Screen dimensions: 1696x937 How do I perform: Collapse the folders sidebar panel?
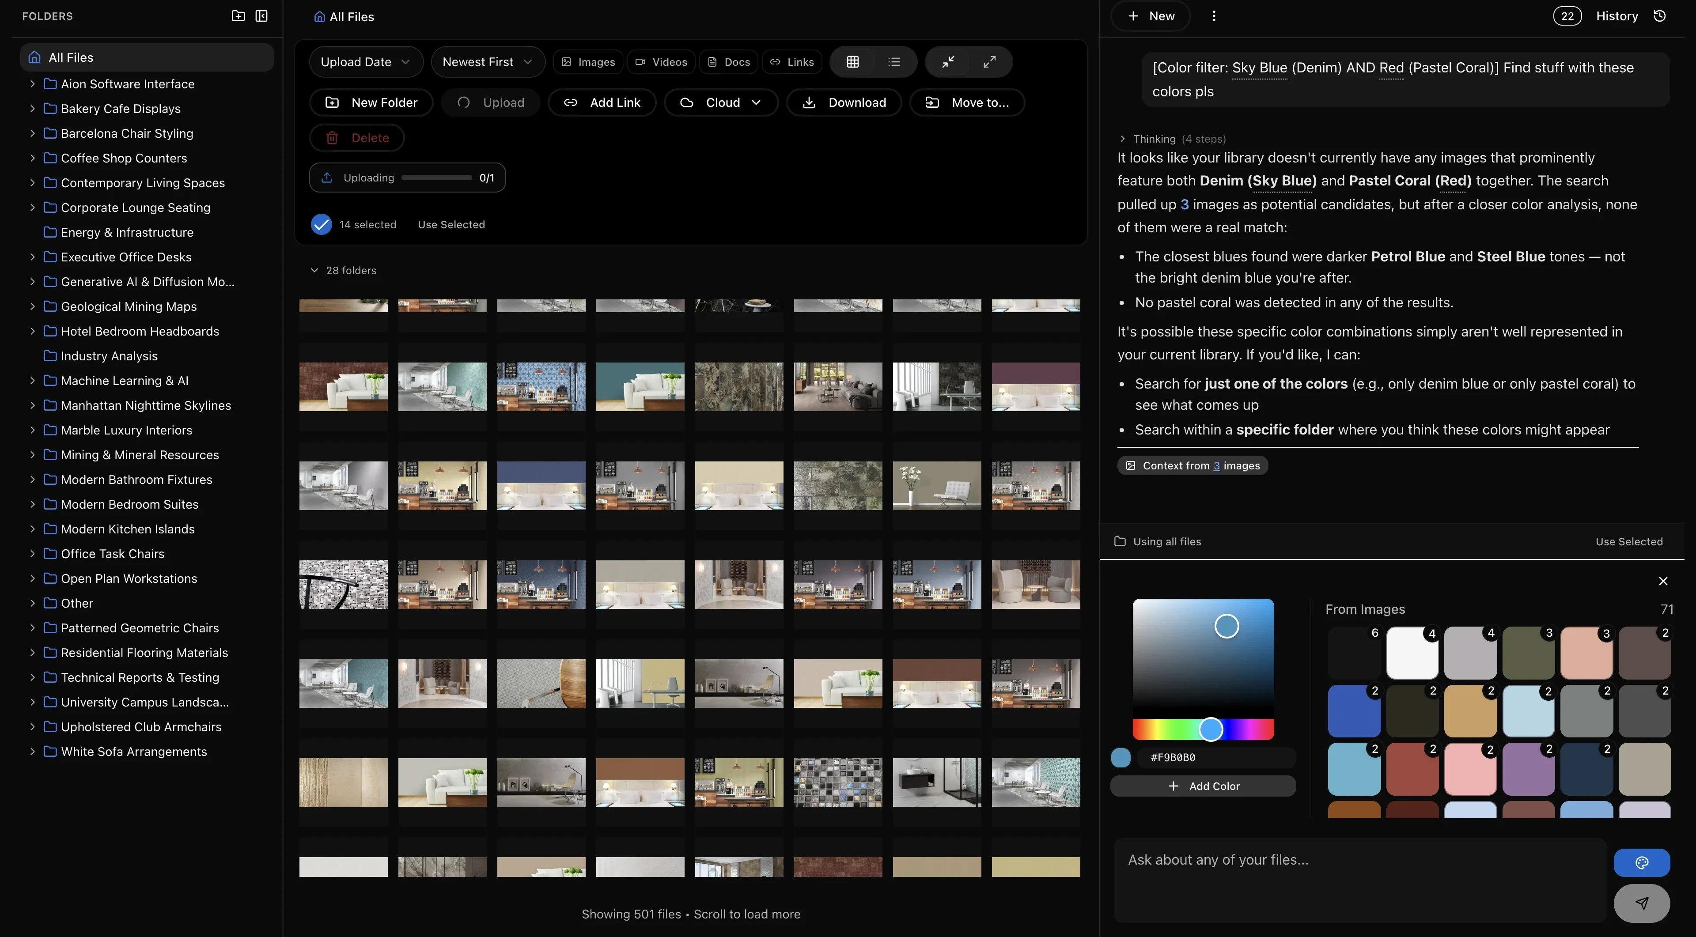click(261, 15)
